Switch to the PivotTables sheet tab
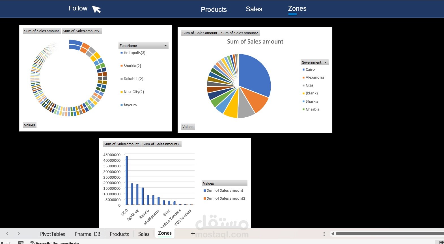The height and width of the screenshot is (244, 444). pos(53,234)
